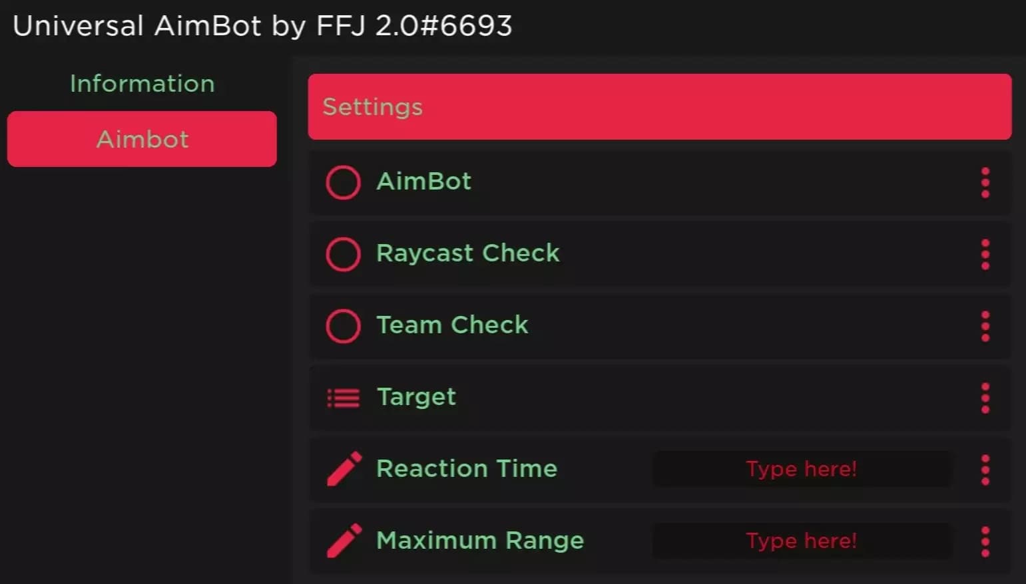1026x584 pixels.
Task: Enable the Team Check toggle
Action: (x=342, y=326)
